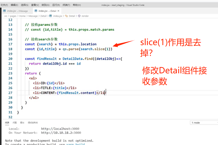Click the 'Detail' folder breadcrumb before index.jsx
This screenshot has width=218, height=145.
click(x=43, y=16)
